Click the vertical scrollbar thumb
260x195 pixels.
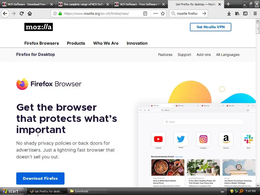coord(258,28)
